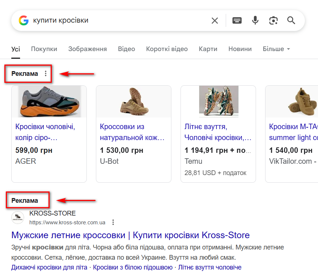This screenshot has height=275, width=318.
Task: Click the KROSS-STORE site favicon
Action: (18, 217)
